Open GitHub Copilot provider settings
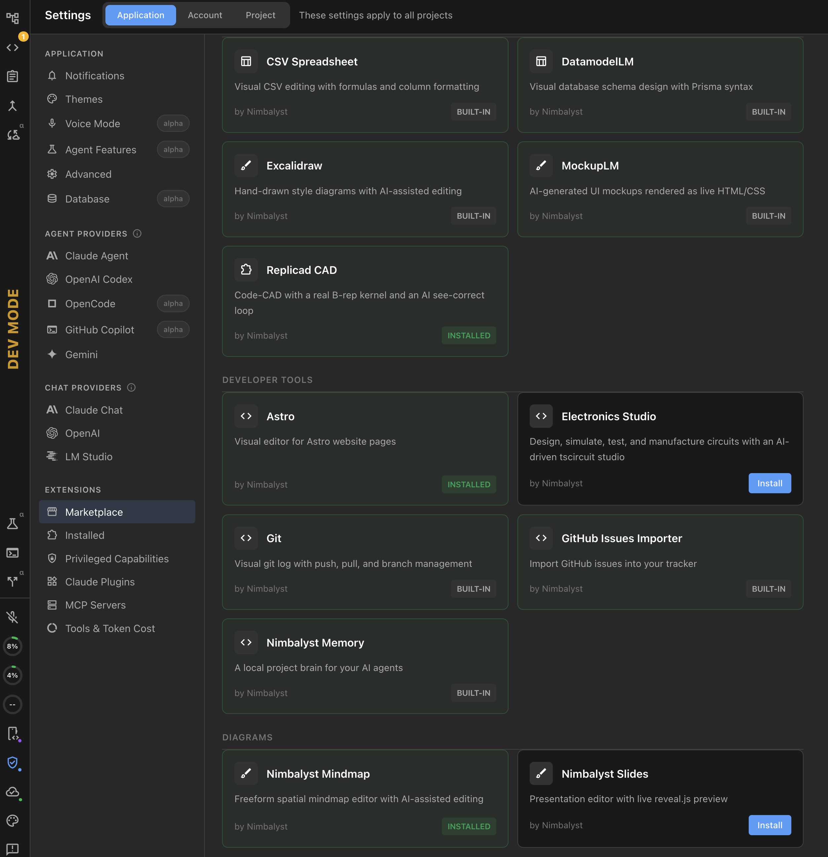Screen dimensions: 828x857 [117, 330]
